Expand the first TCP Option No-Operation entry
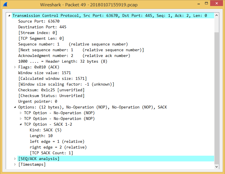 coord(21,113)
